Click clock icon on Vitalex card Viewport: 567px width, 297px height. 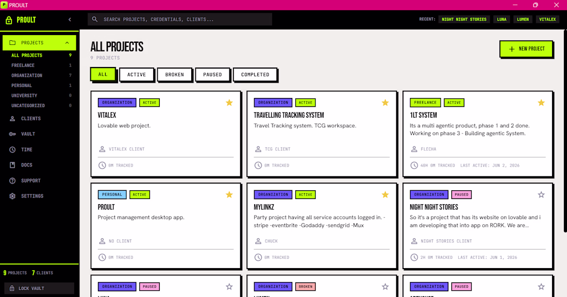click(x=102, y=166)
